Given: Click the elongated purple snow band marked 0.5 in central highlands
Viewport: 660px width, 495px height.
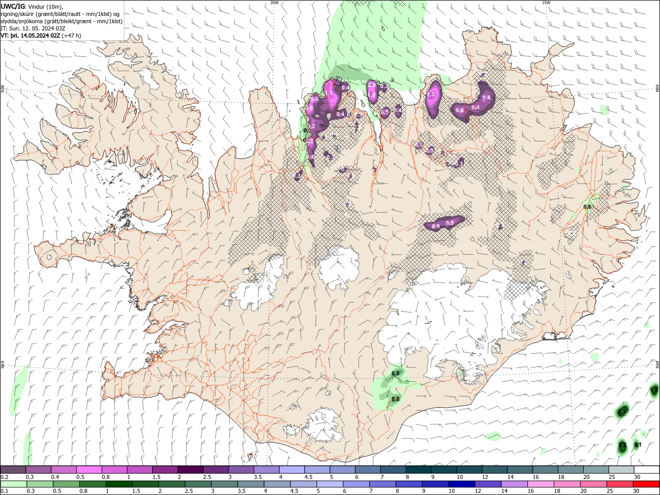Looking at the screenshot, I should point(444,223).
